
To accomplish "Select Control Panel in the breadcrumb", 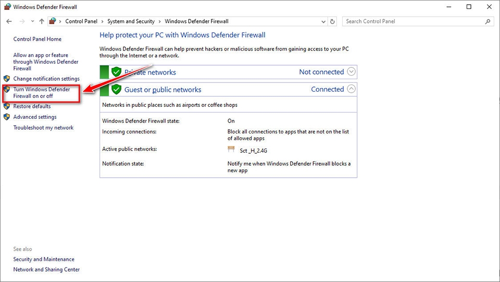I will pyautogui.click(x=81, y=21).
